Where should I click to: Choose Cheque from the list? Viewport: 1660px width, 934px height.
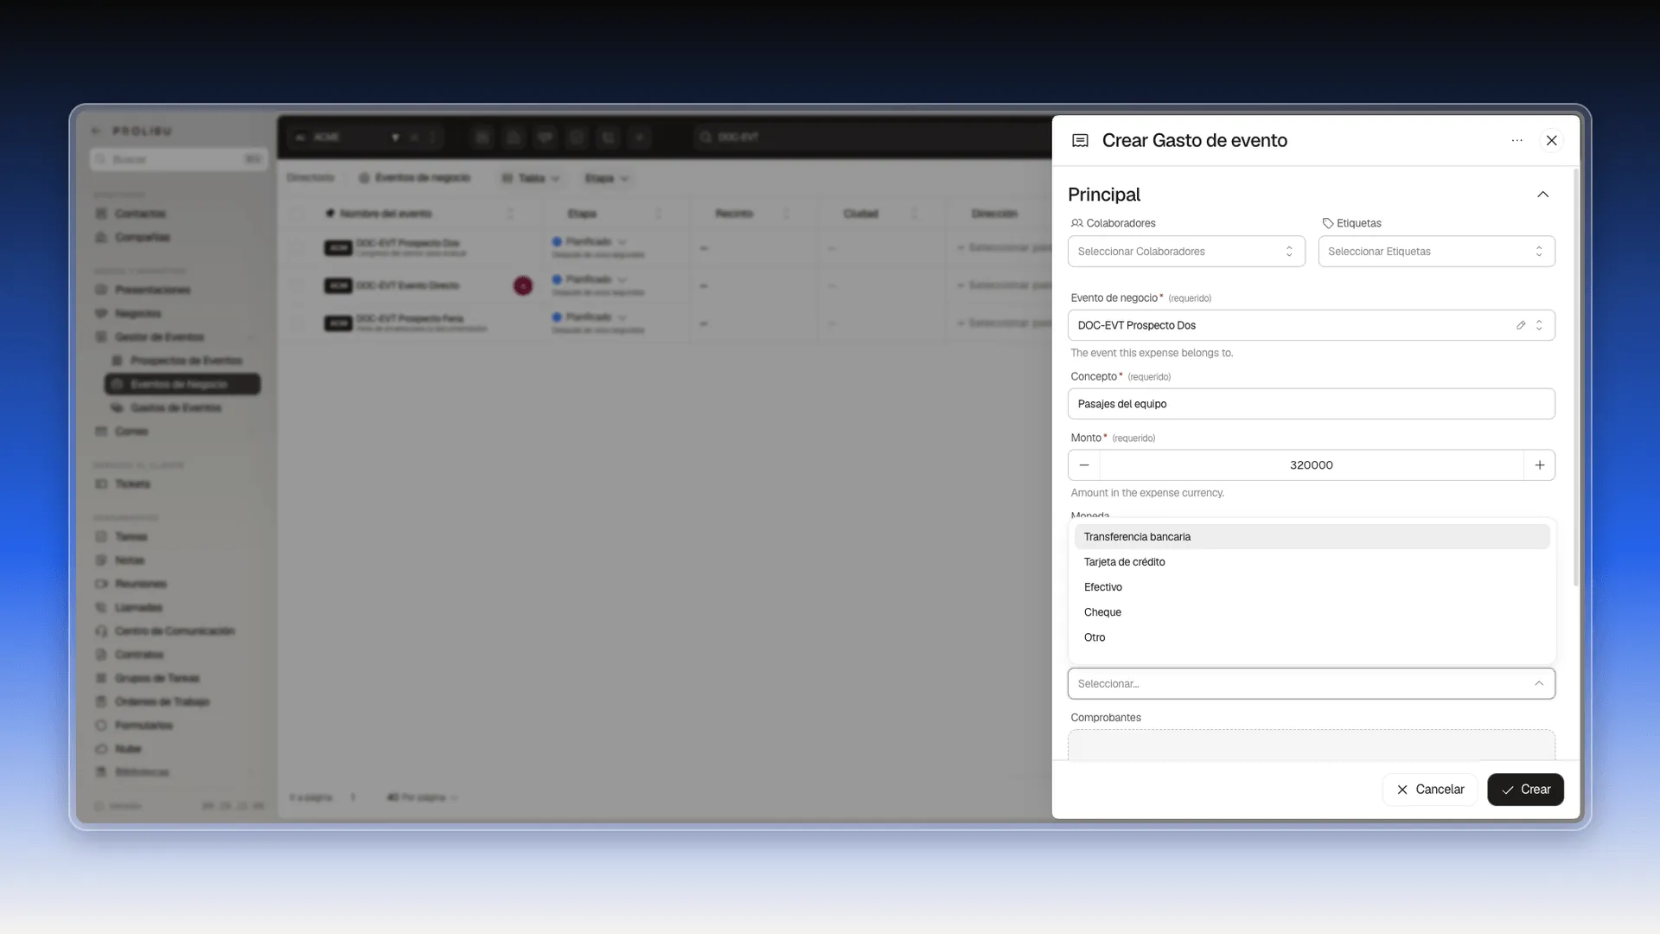tap(1312, 612)
